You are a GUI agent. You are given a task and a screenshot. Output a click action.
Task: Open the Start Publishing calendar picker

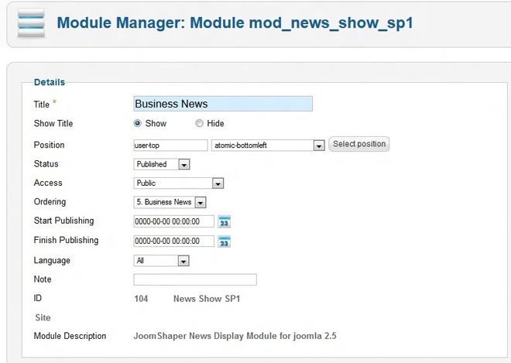coord(225,221)
